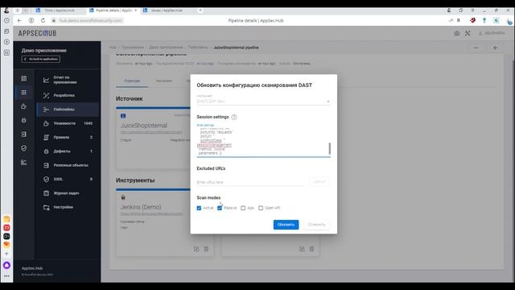Click the Session settings textarea scrollbar

click(329, 148)
